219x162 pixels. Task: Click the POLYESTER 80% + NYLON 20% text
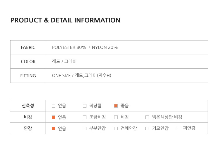[85, 47]
